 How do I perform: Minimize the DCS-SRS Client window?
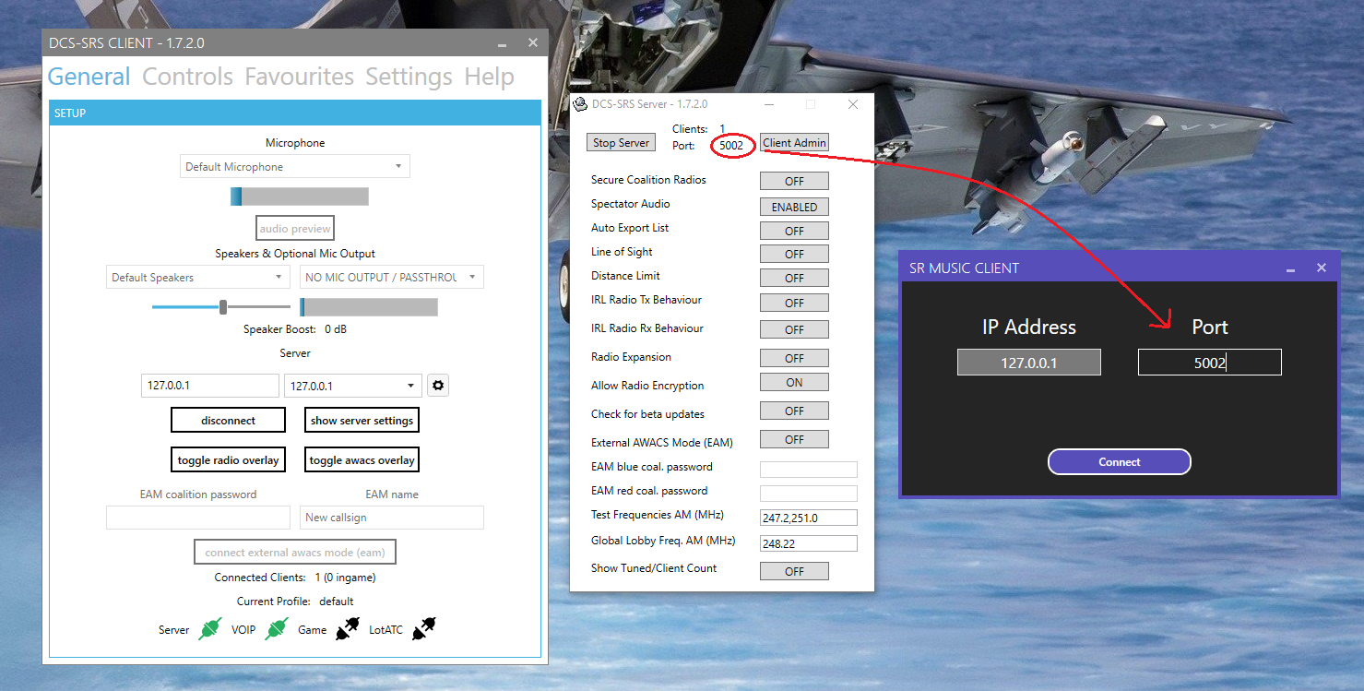coord(502,43)
